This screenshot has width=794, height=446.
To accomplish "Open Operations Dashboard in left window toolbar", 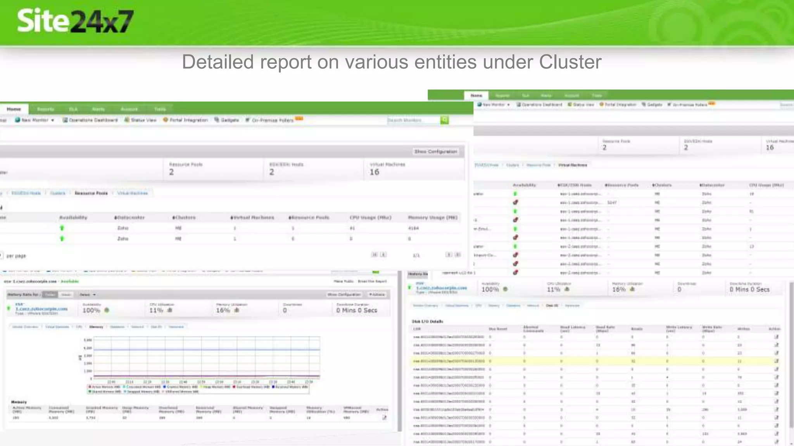I will tap(90, 120).
